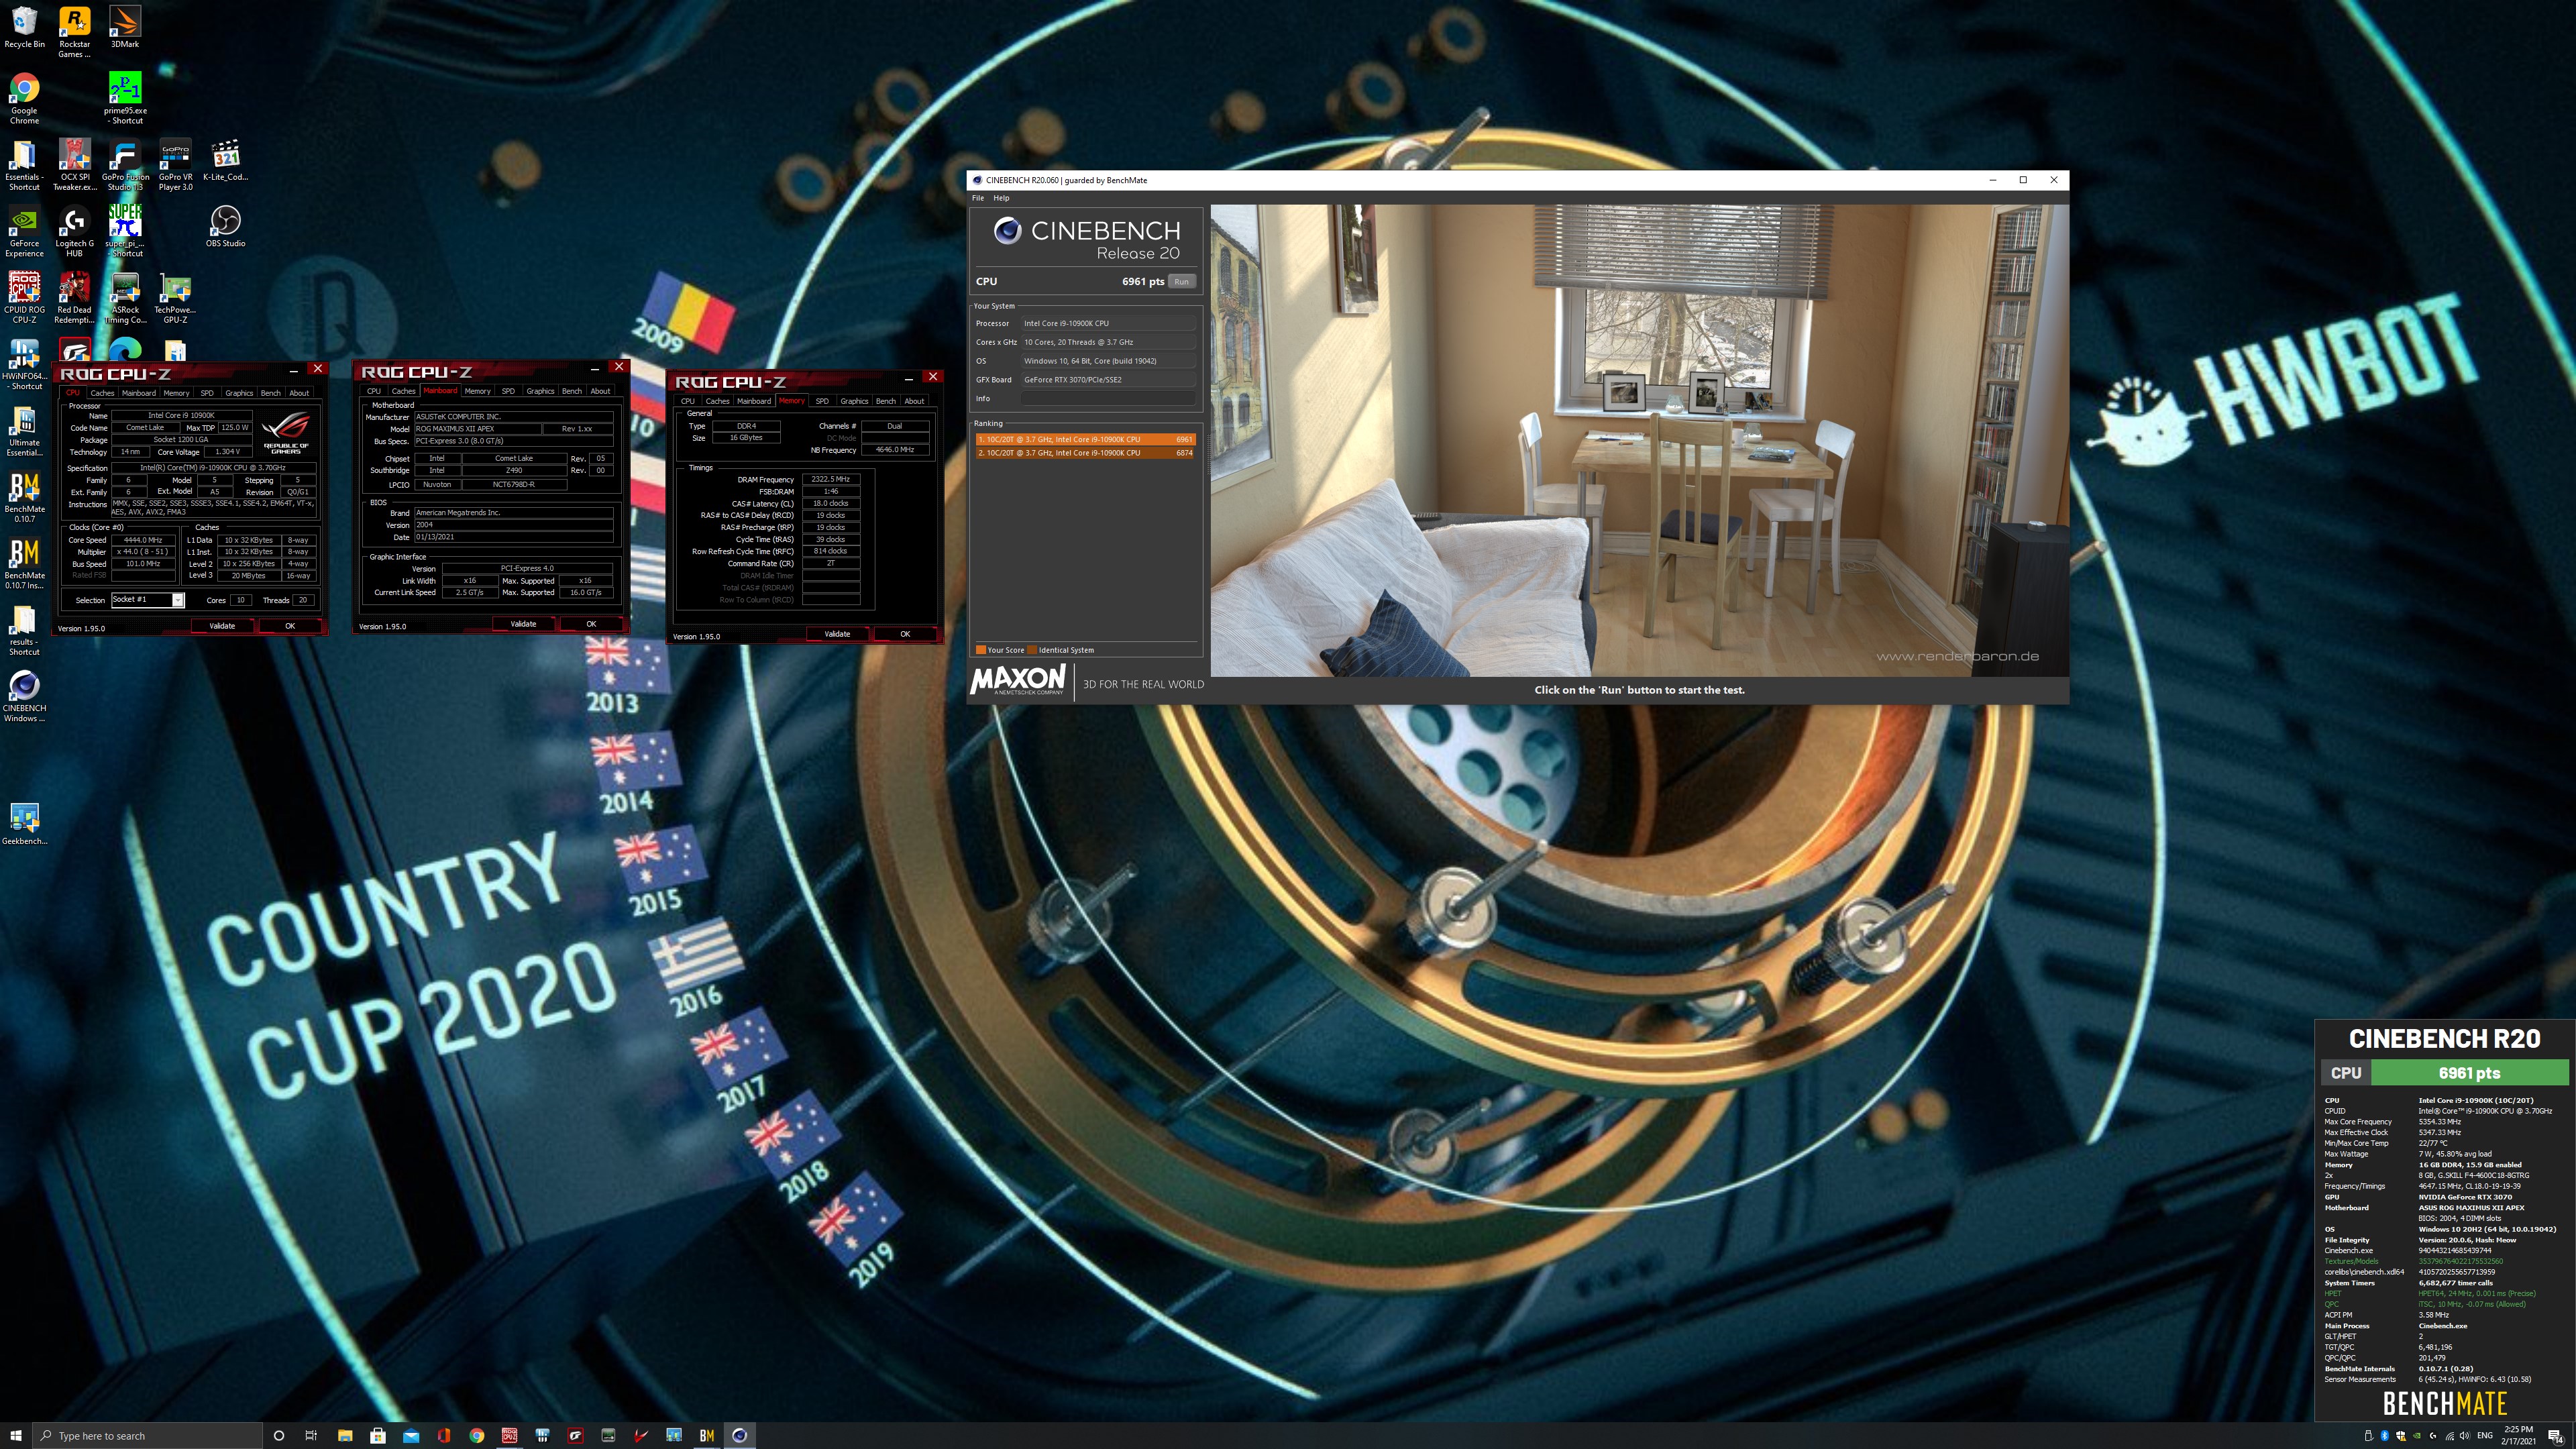
Task: Open Help menu in Cinebench
Action: pyautogui.click(x=1001, y=198)
